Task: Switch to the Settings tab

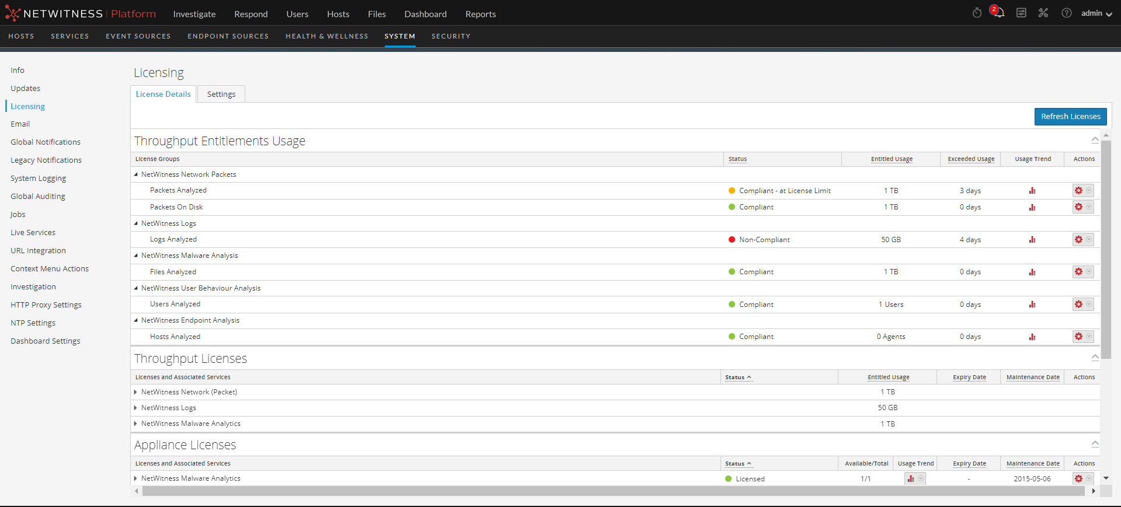Action: coord(221,94)
